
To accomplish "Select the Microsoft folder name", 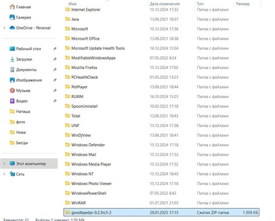I will pos(79,29).
